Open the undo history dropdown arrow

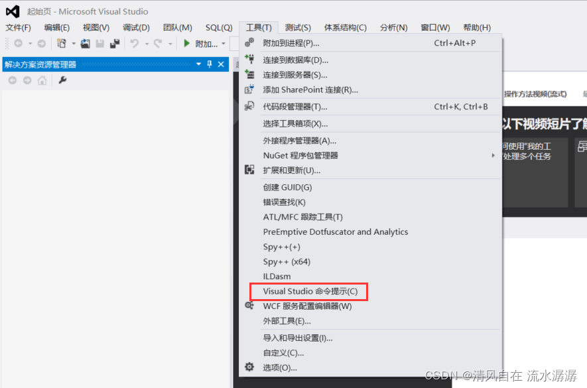pyautogui.click(x=147, y=44)
